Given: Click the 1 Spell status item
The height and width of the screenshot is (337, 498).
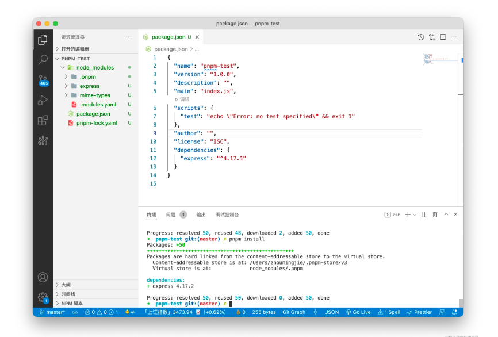Looking at the screenshot, I should 389,312.
